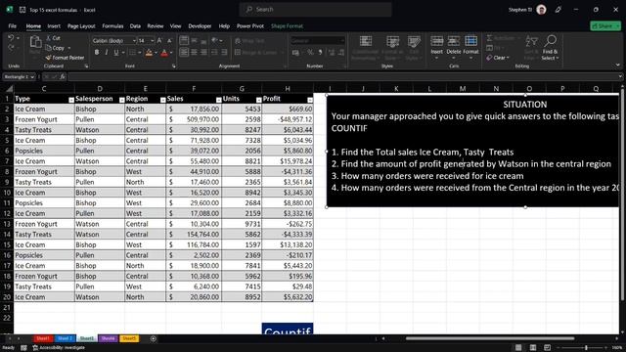Click the Format cells icon
Viewport: 626px width, 352px height.
coord(471,41)
